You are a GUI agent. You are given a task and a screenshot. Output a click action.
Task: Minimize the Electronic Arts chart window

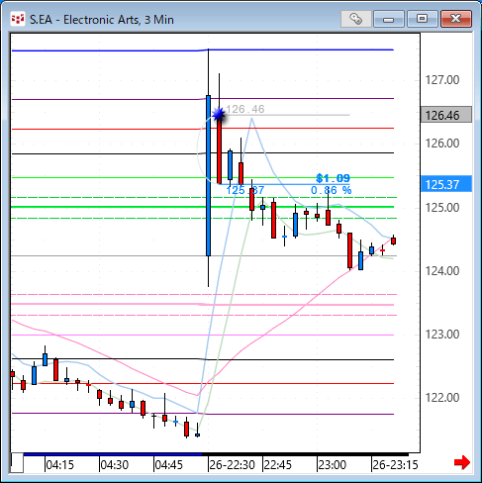coord(389,19)
